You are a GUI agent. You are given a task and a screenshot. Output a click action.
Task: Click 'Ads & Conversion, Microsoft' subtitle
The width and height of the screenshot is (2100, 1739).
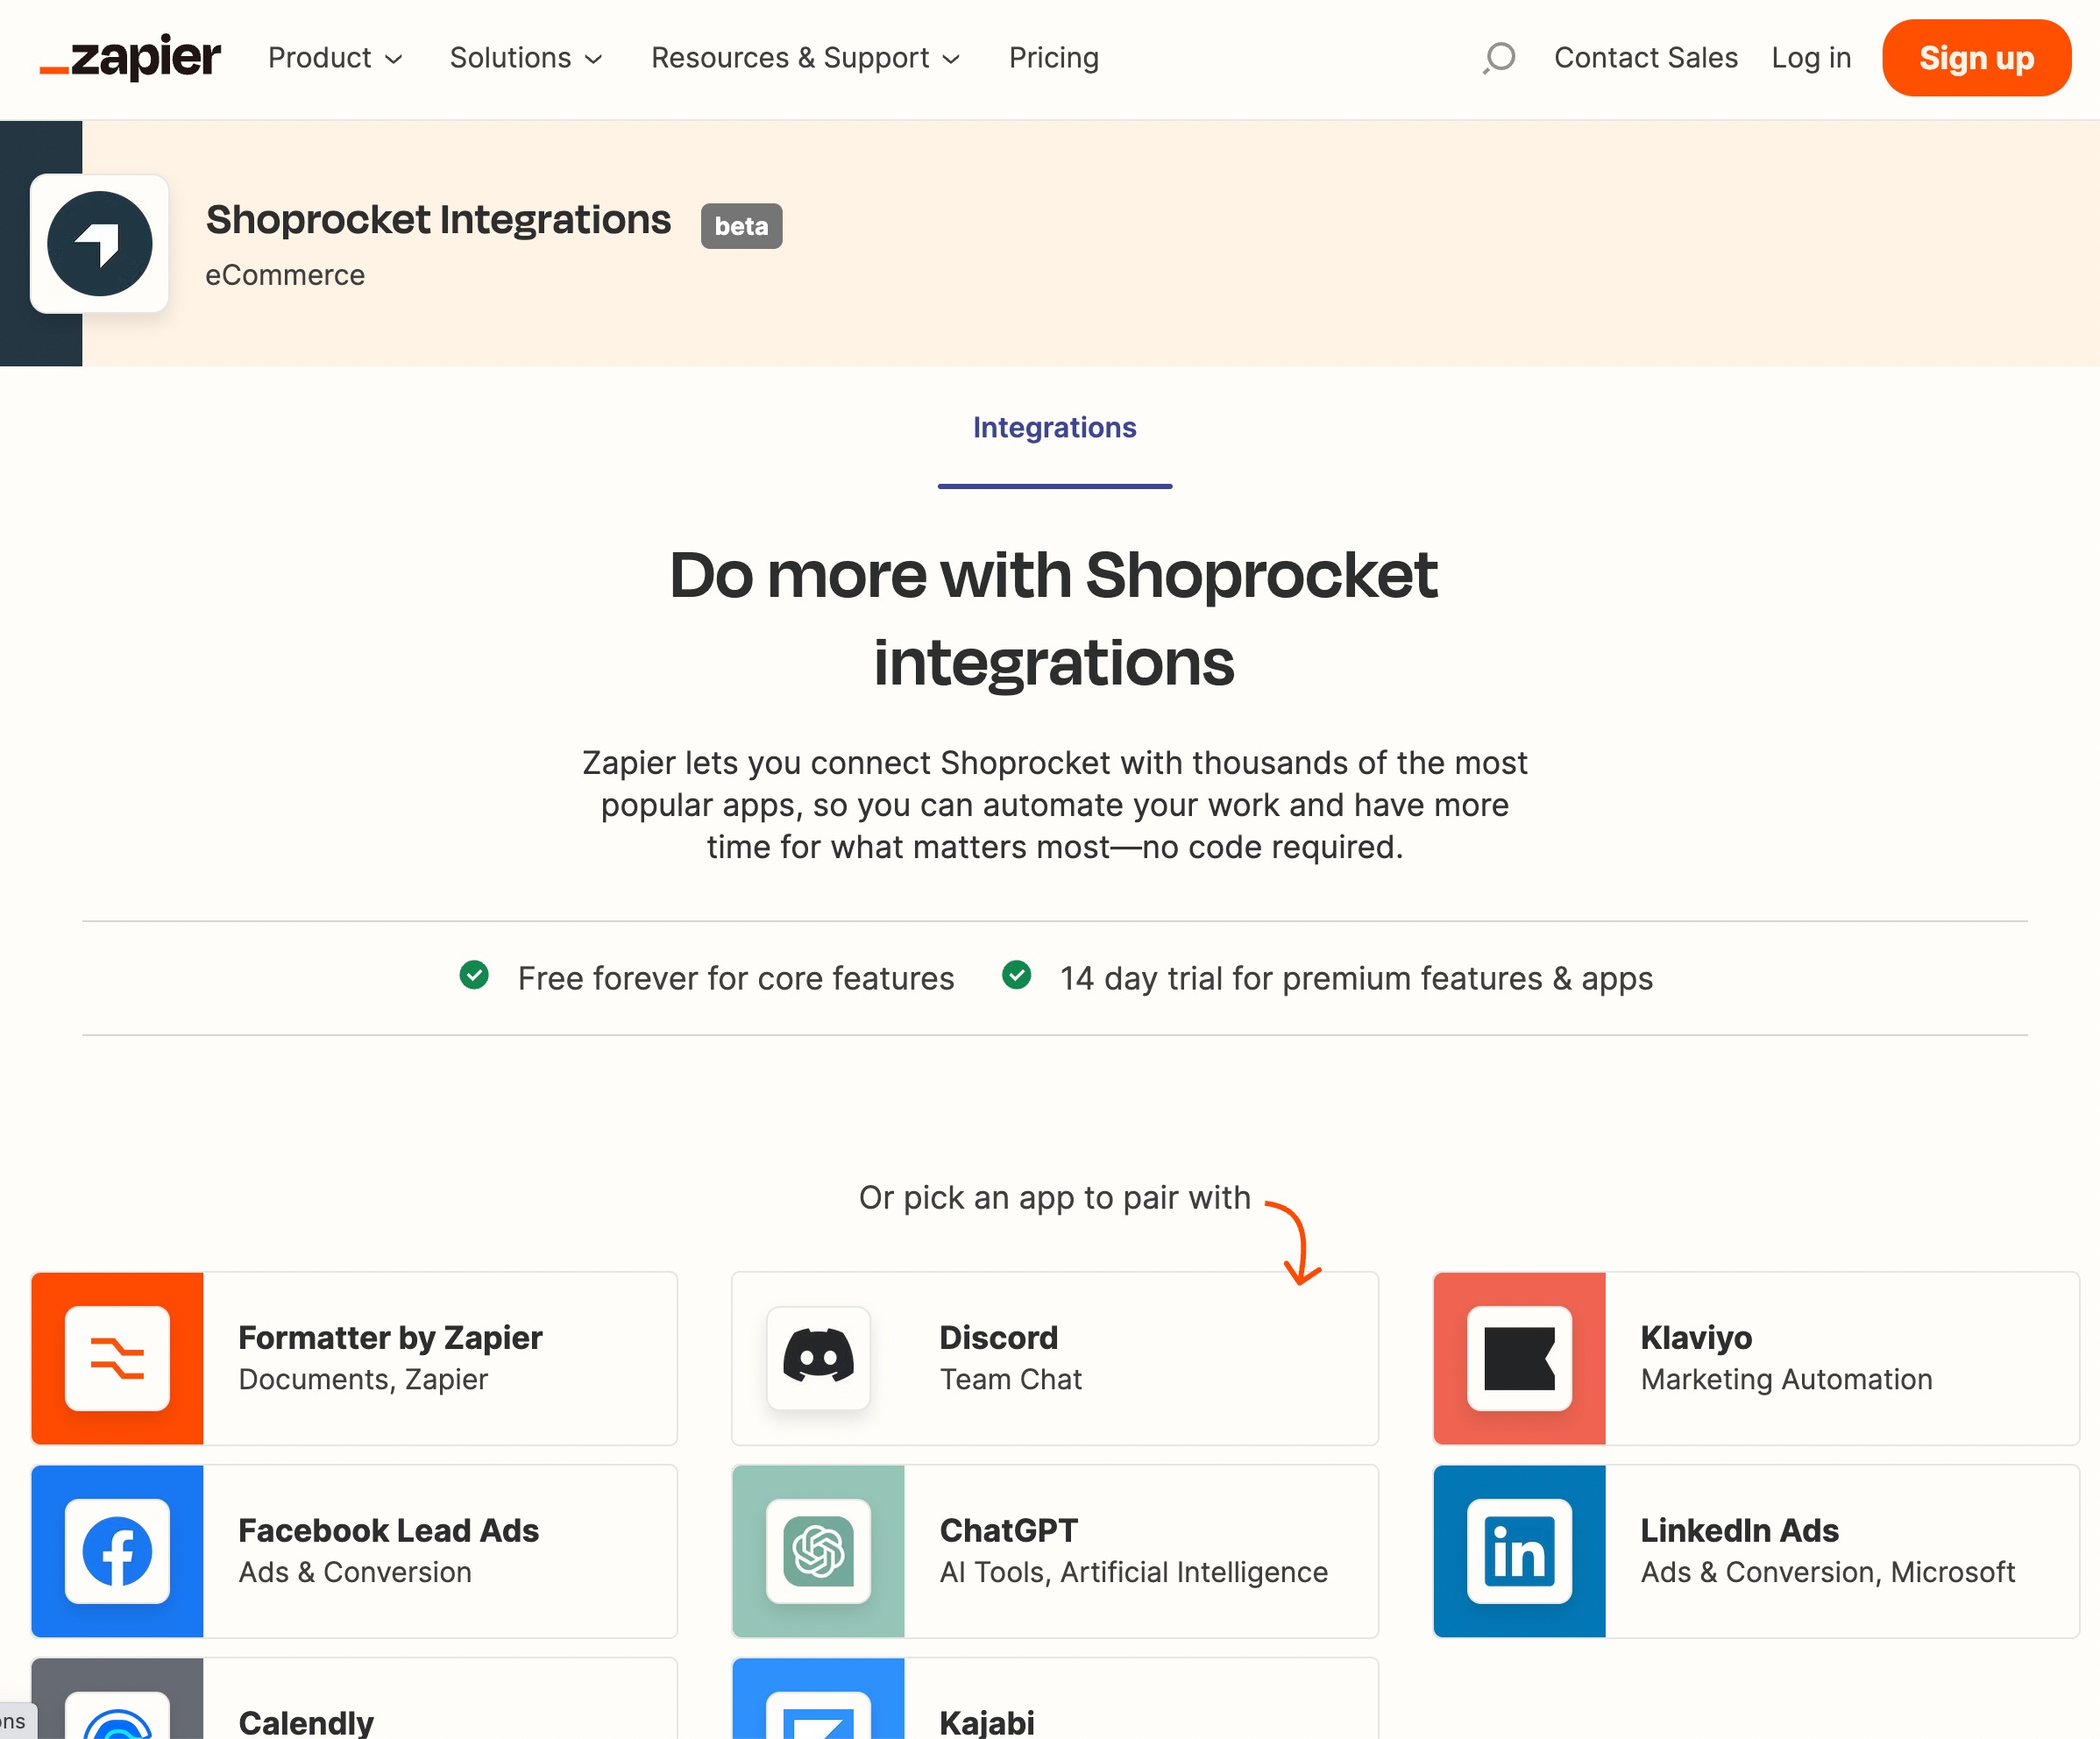coord(1827,1572)
